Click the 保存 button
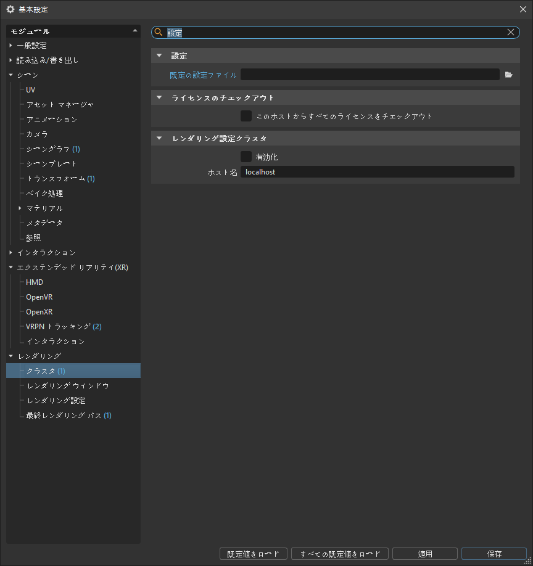533x566 pixels. point(494,554)
